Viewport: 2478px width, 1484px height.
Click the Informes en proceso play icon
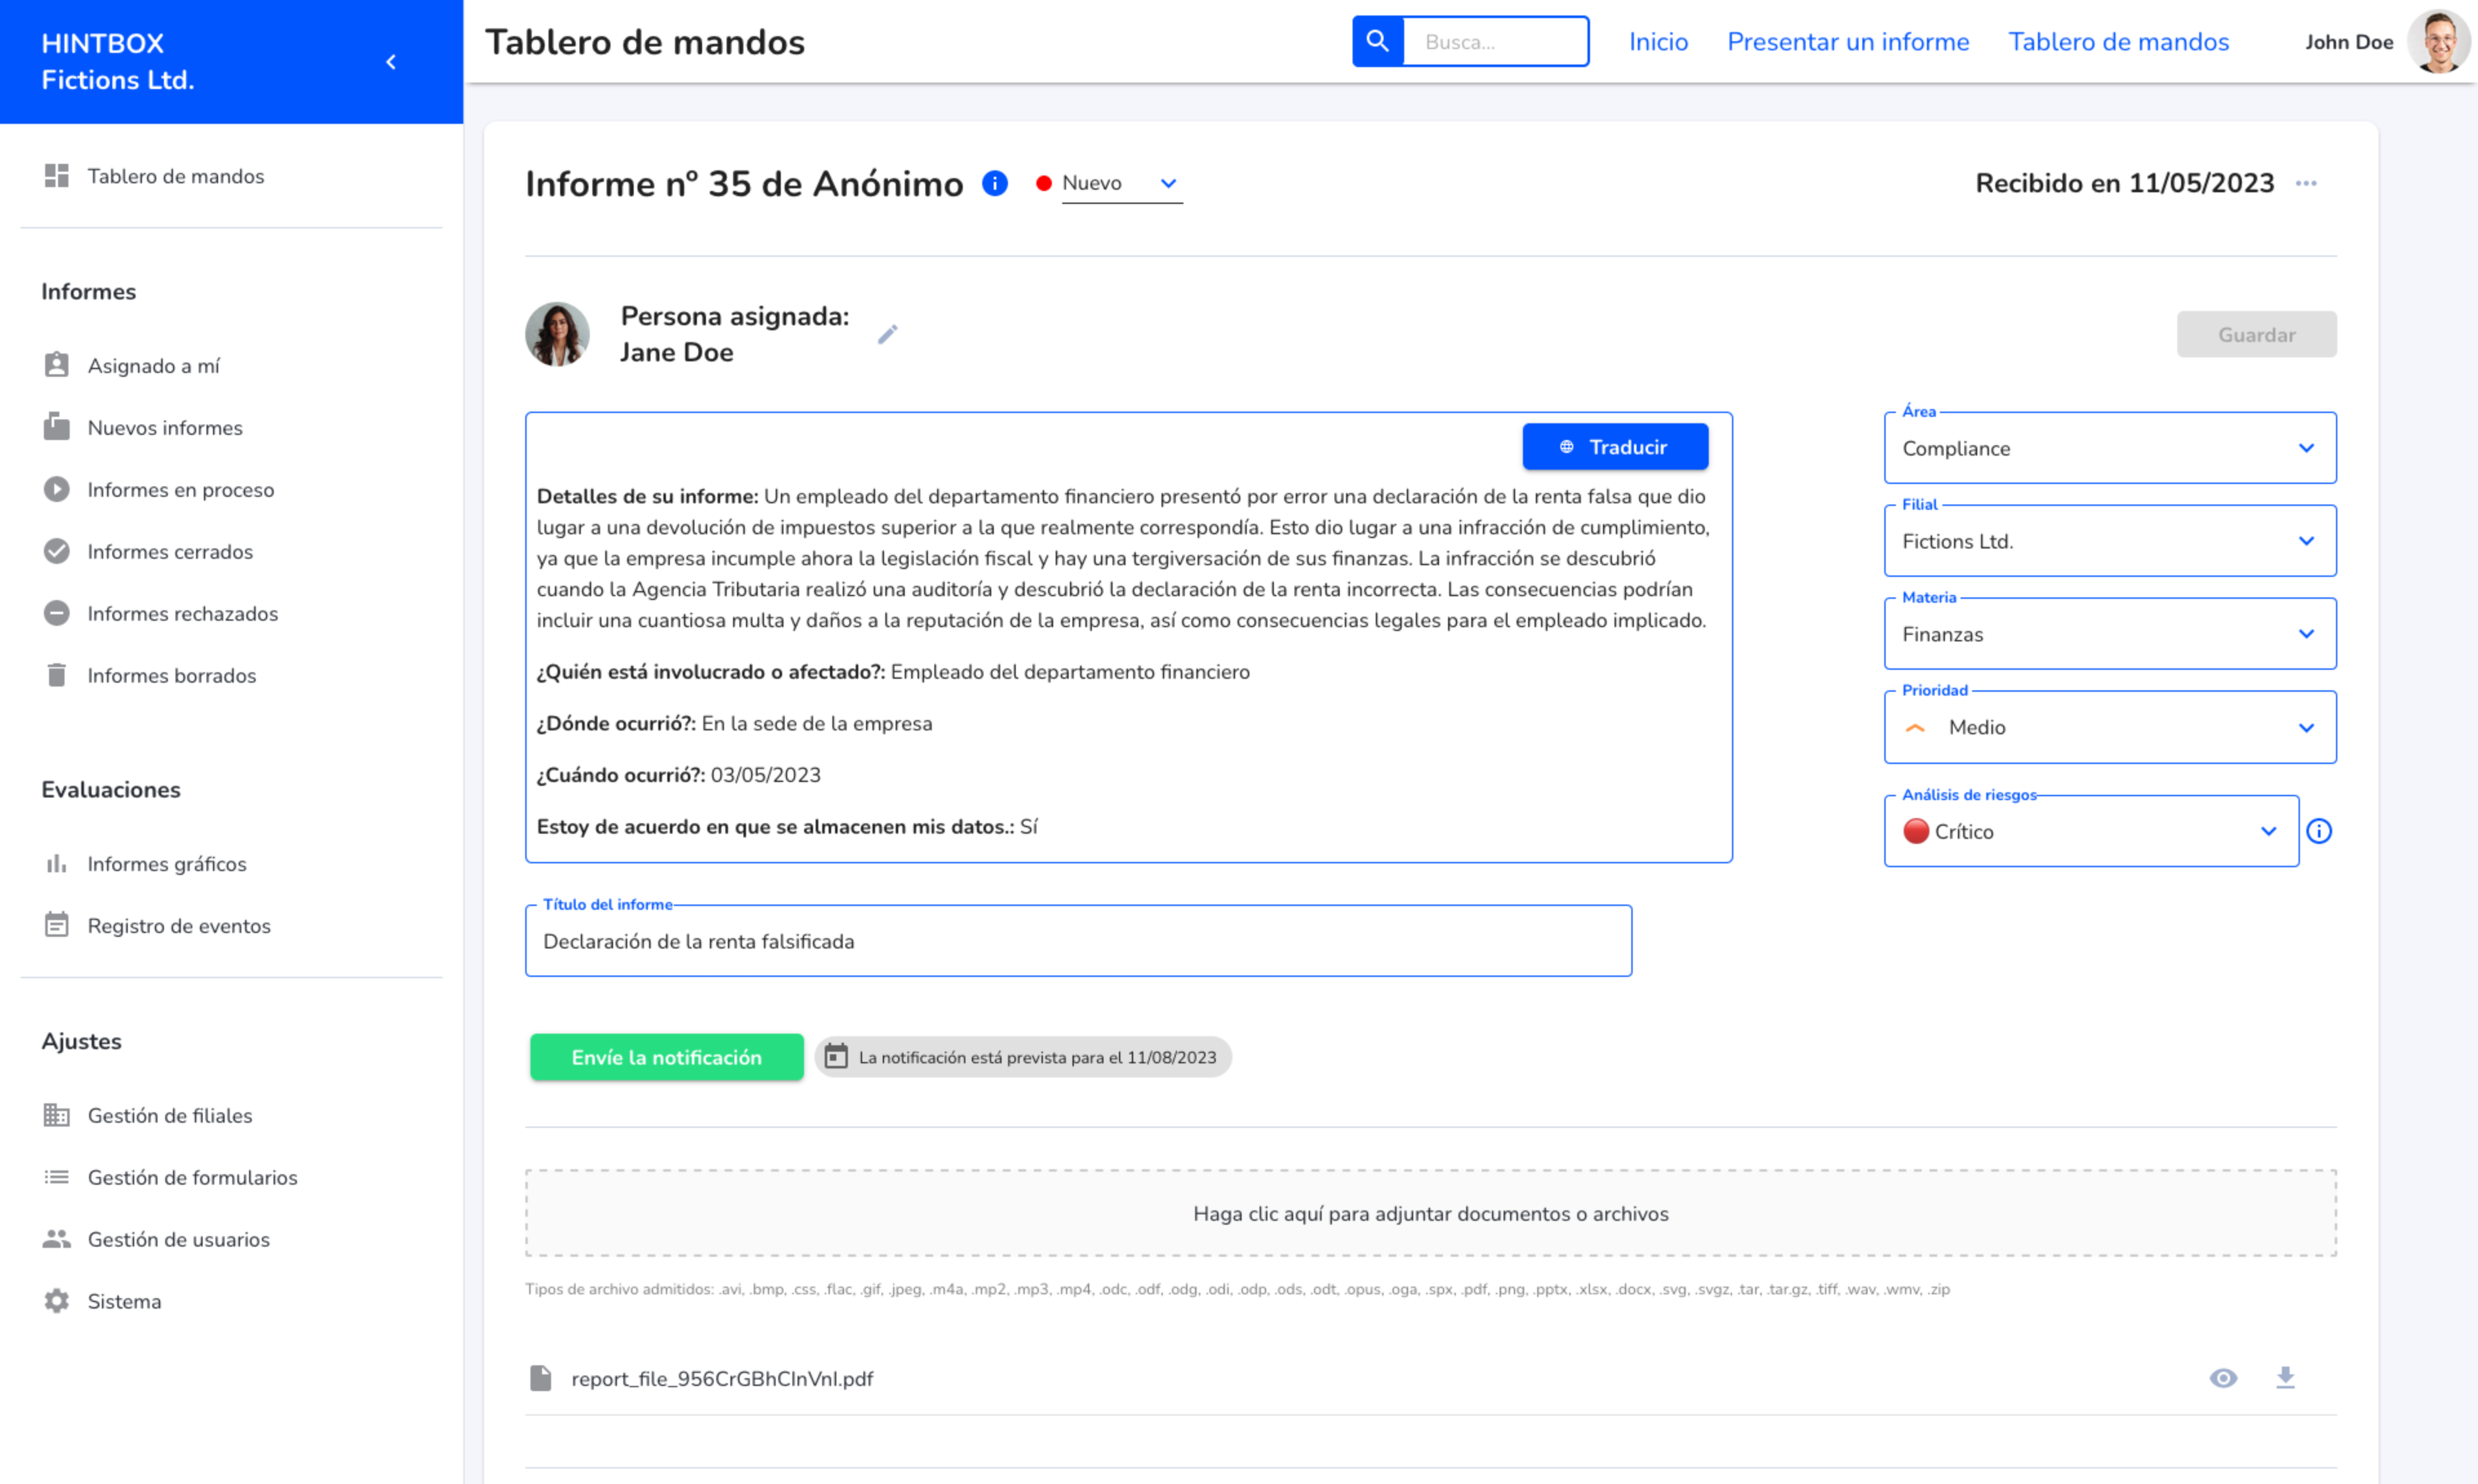click(57, 489)
